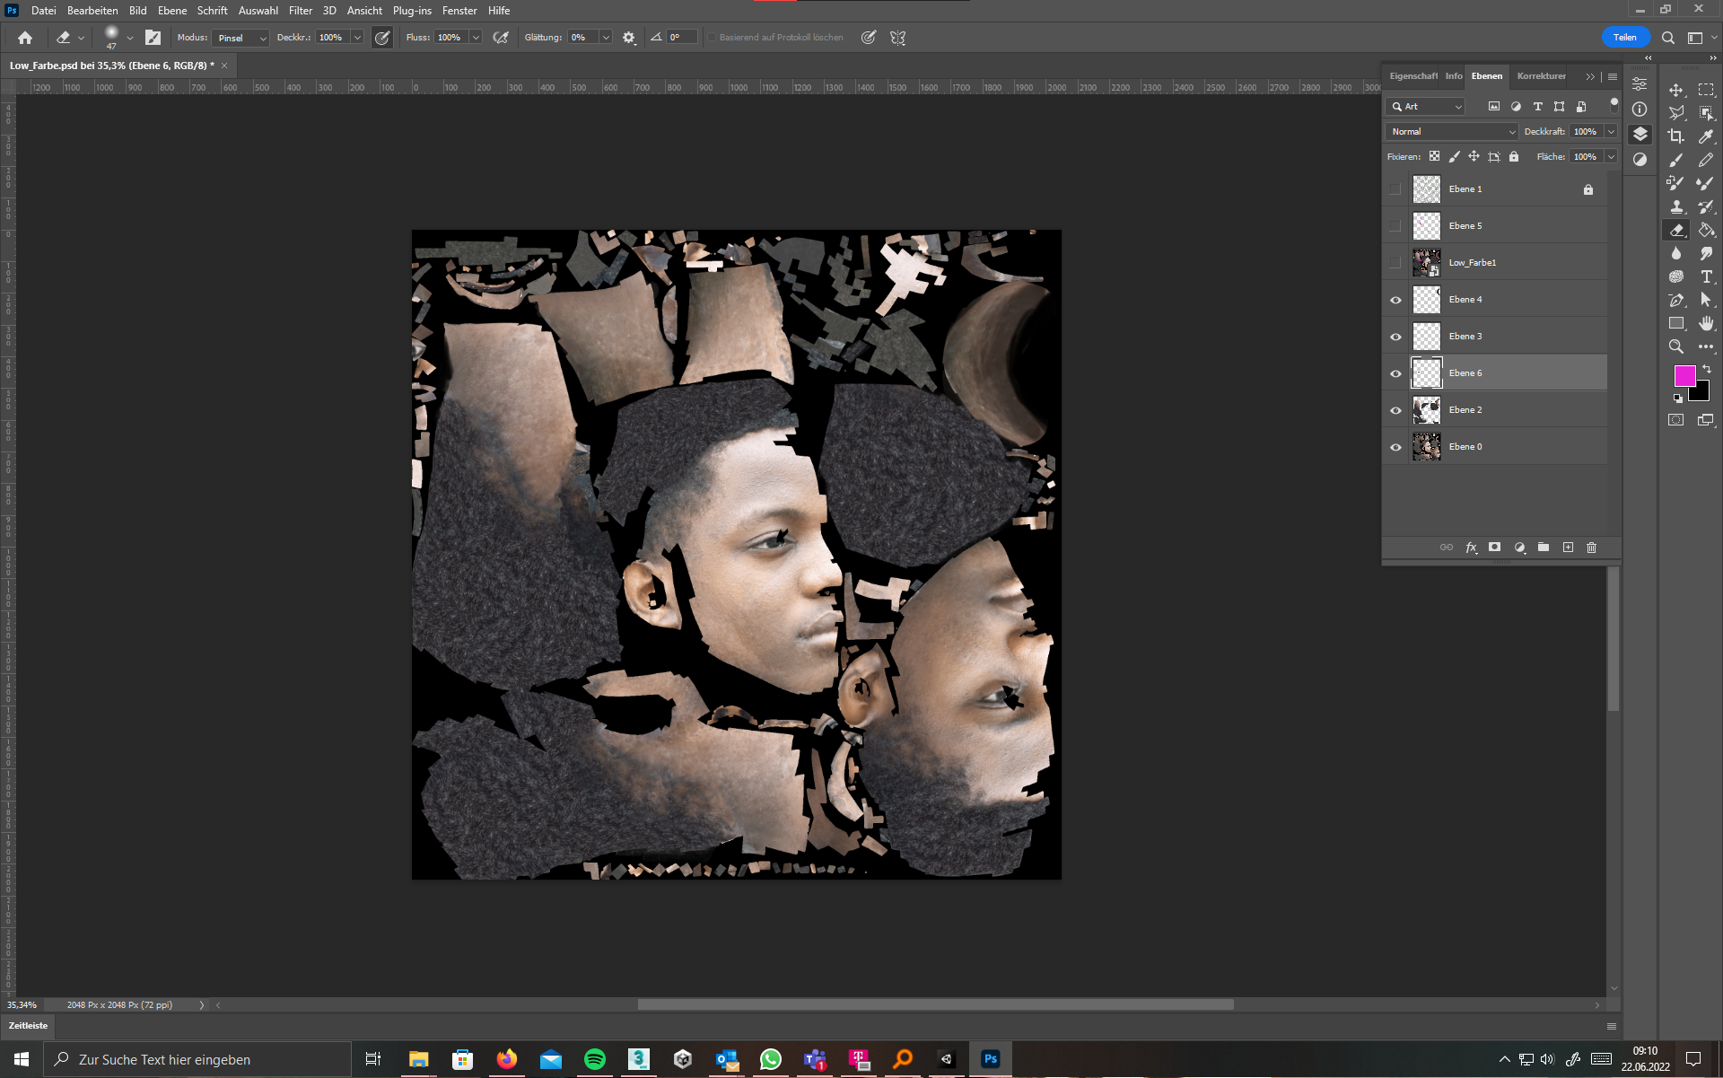1723x1078 pixels.
Task: Switch to the Korrekturen tab
Action: pyautogui.click(x=1541, y=76)
